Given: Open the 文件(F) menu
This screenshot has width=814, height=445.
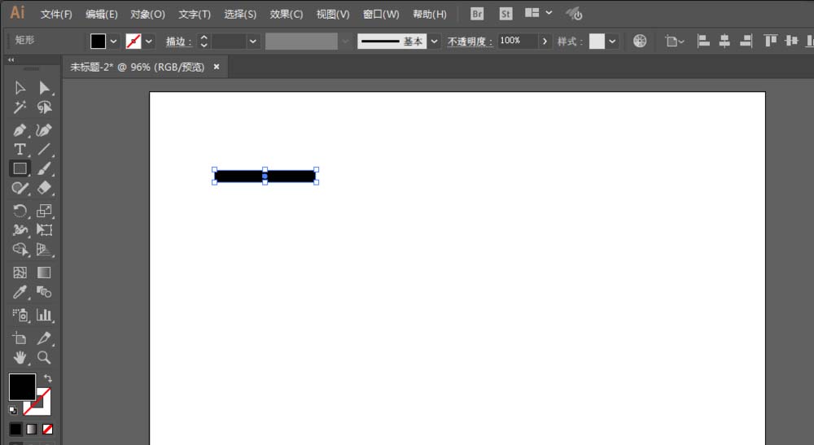Looking at the screenshot, I should click(x=56, y=15).
